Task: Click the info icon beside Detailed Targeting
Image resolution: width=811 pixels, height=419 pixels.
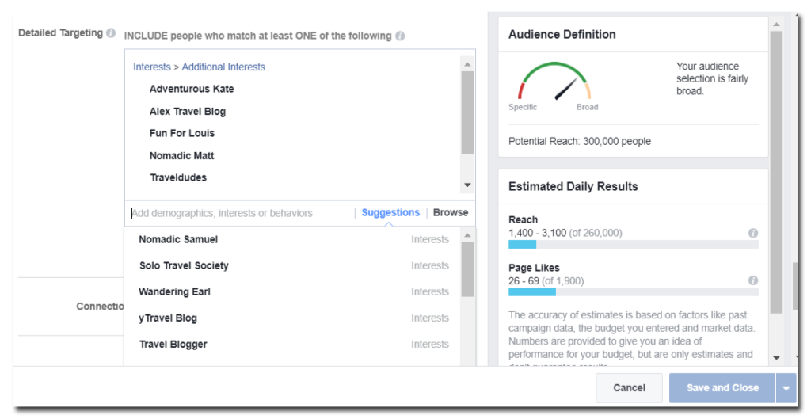Action: tap(111, 33)
